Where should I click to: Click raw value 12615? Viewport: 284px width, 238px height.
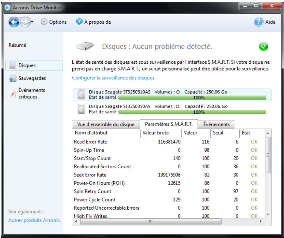click(x=174, y=183)
